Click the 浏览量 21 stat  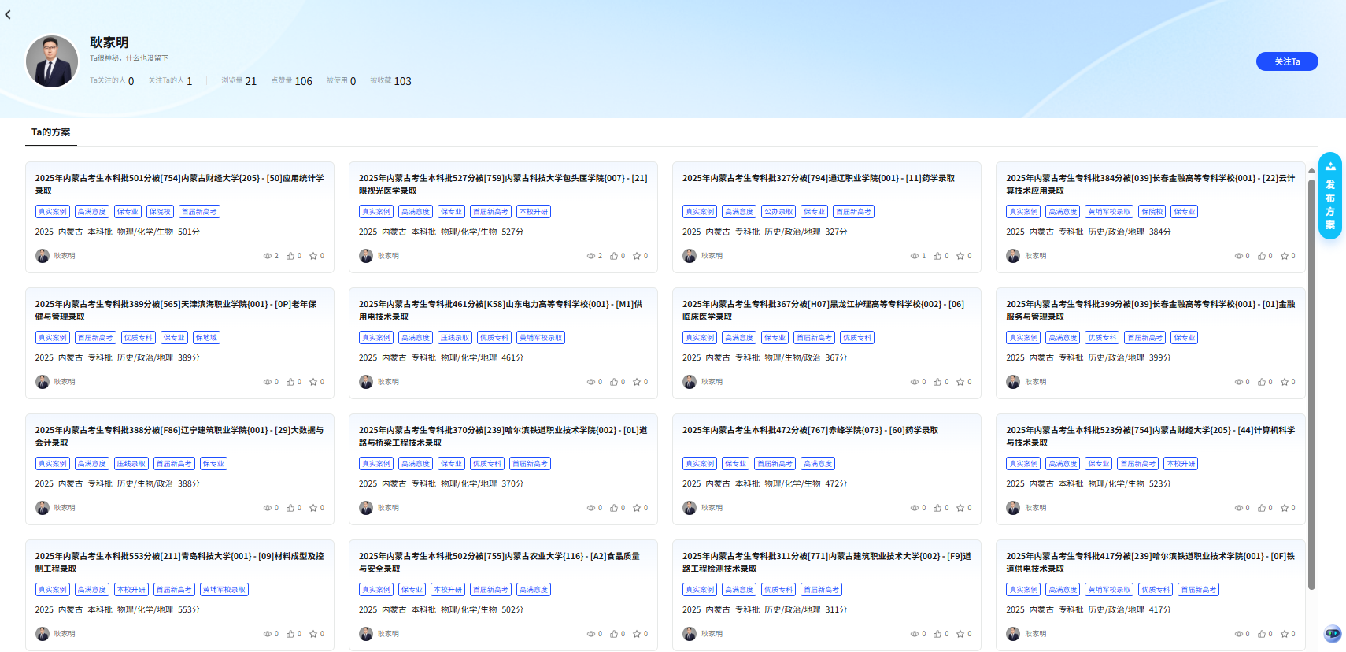point(239,80)
